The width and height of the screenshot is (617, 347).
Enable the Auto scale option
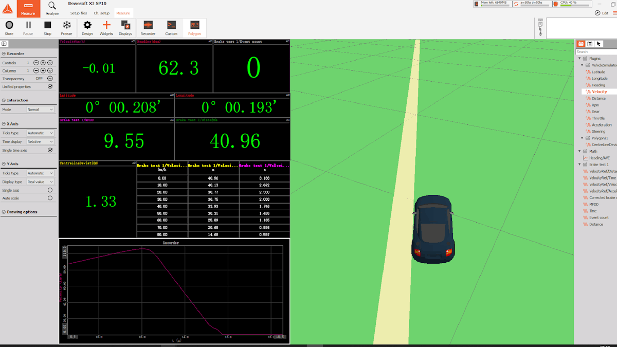tap(50, 198)
